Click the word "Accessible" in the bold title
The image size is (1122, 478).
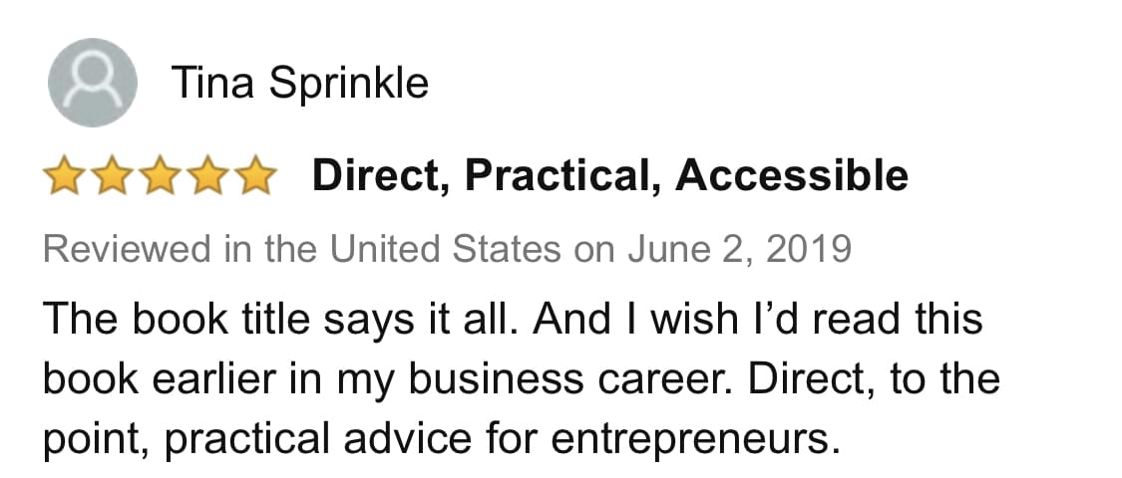pos(792,176)
